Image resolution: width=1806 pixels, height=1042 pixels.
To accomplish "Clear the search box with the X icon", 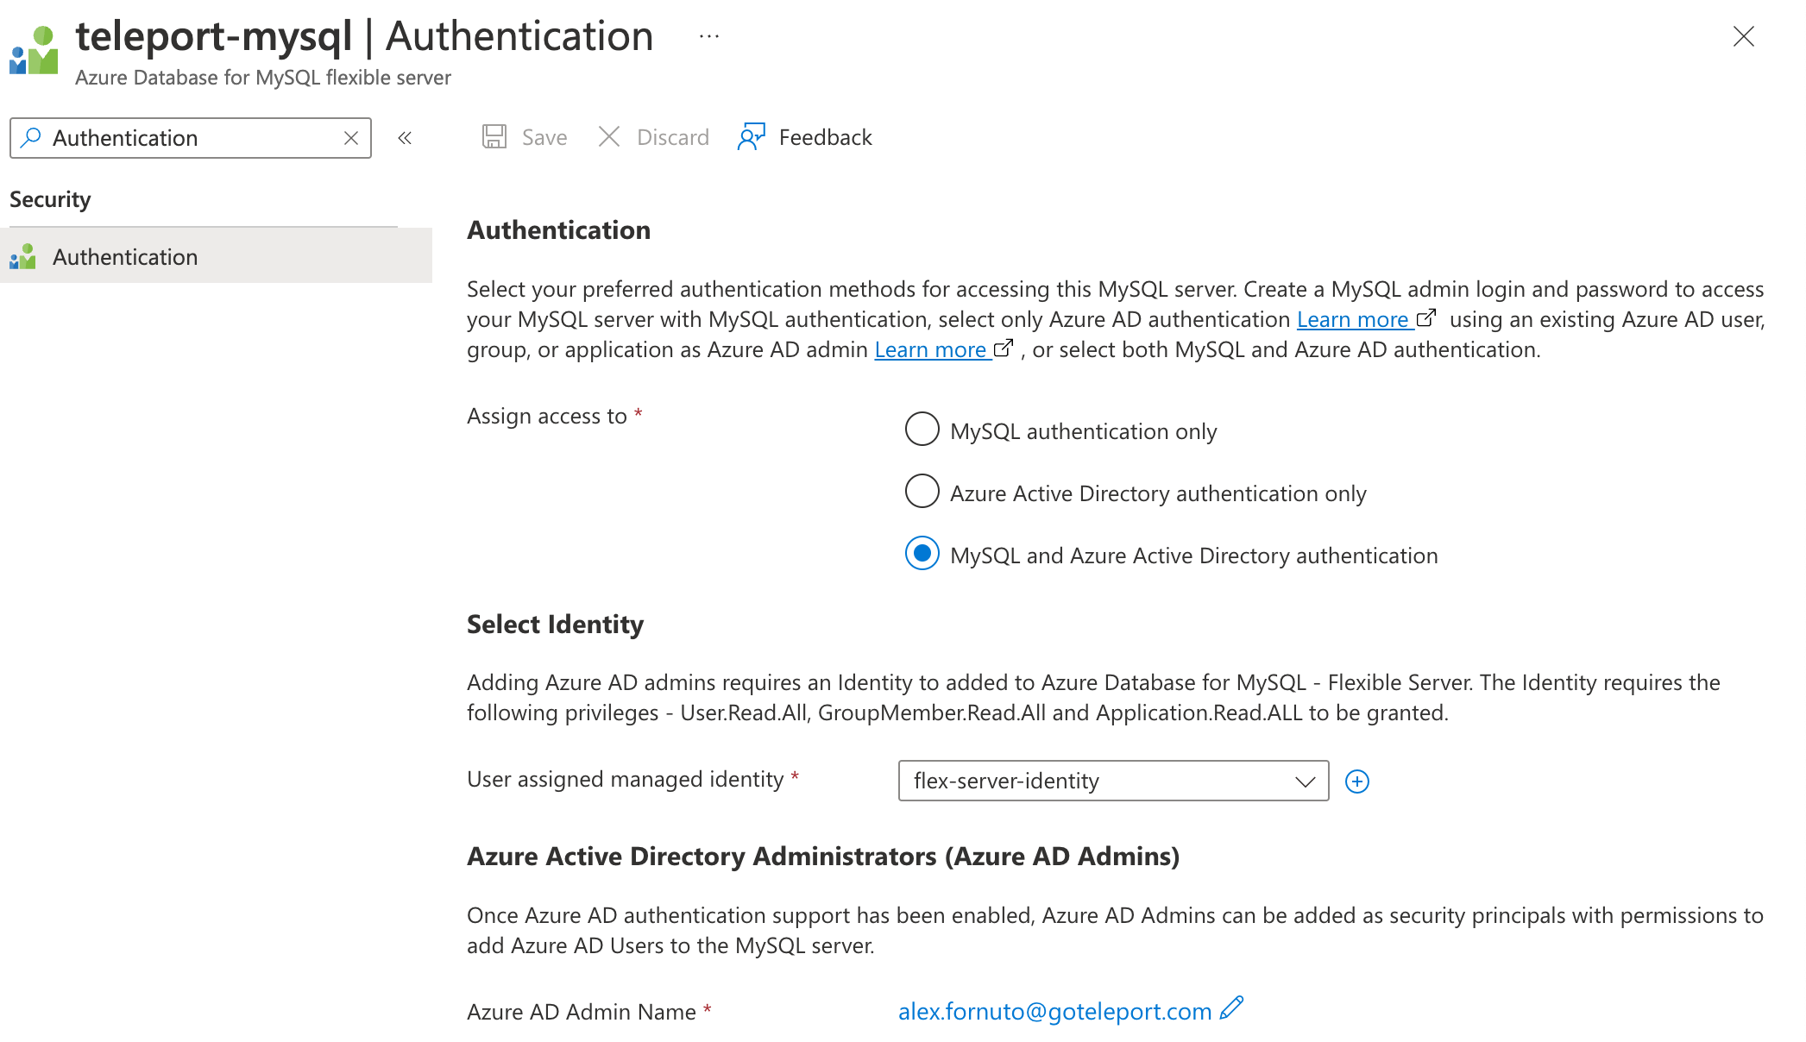I will pos(351,138).
